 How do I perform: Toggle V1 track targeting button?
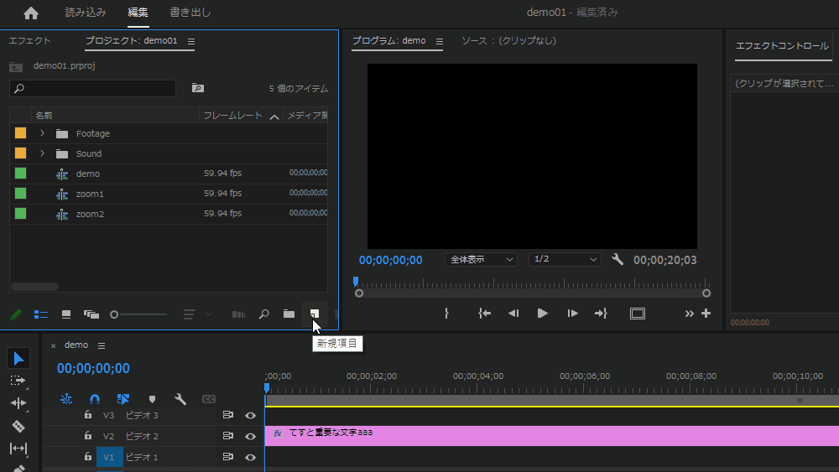(x=109, y=457)
